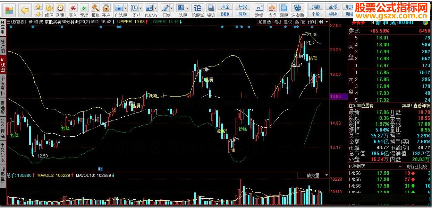This screenshot has width=432, height=208.
Task: Click the yellow back arrow icon
Action: [24, 10]
